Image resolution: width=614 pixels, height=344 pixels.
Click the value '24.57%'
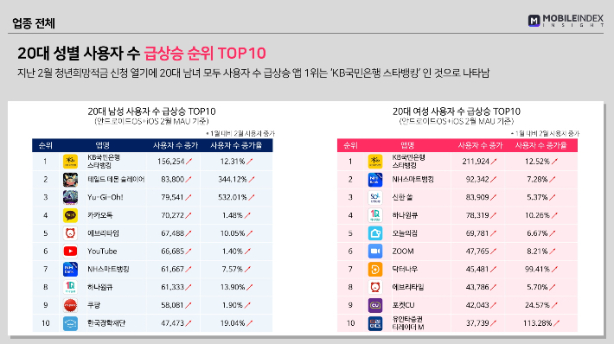538,305
